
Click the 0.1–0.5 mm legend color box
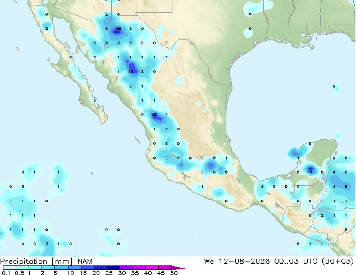coord(10,268)
